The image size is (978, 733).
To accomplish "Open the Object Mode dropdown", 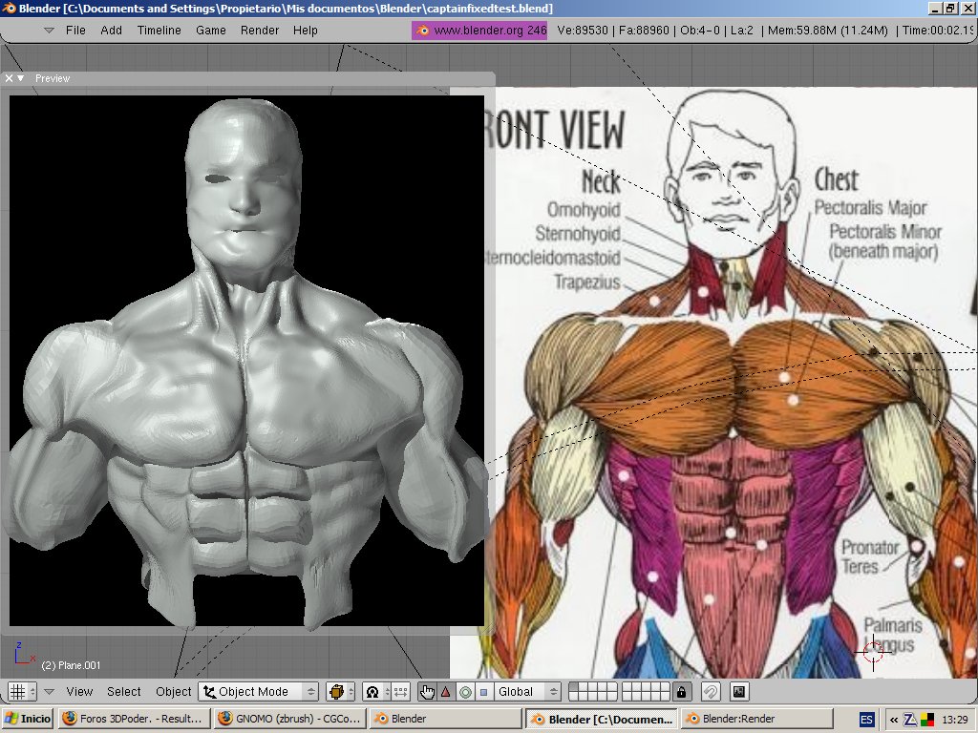I will click(x=259, y=692).
